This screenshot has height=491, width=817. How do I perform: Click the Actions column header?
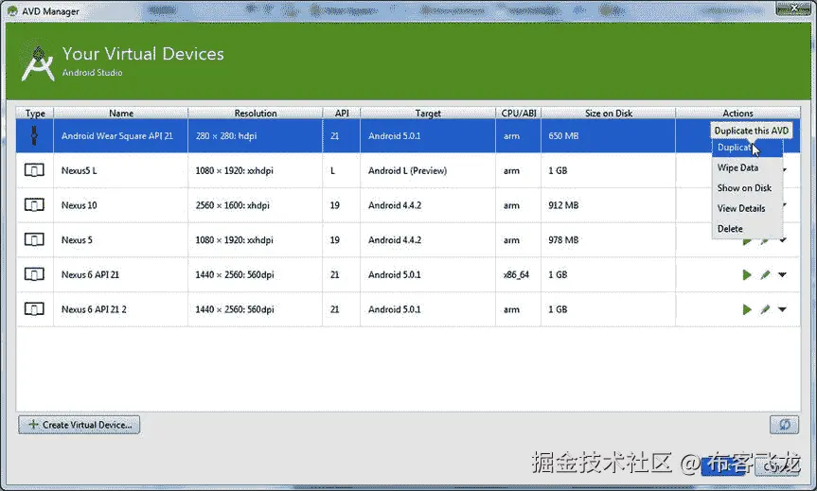pyautogui.click(x=737, y=113)
